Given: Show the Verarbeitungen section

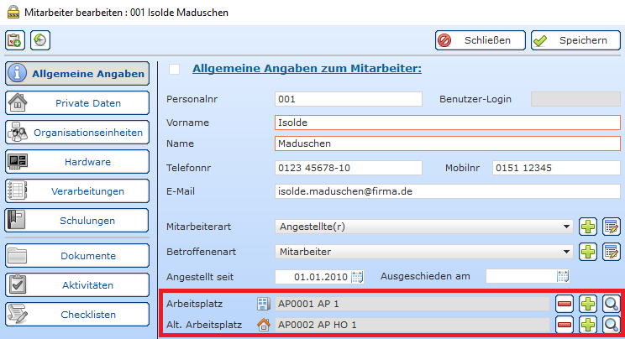Looking at the screenshot, I should coord(77,191).
